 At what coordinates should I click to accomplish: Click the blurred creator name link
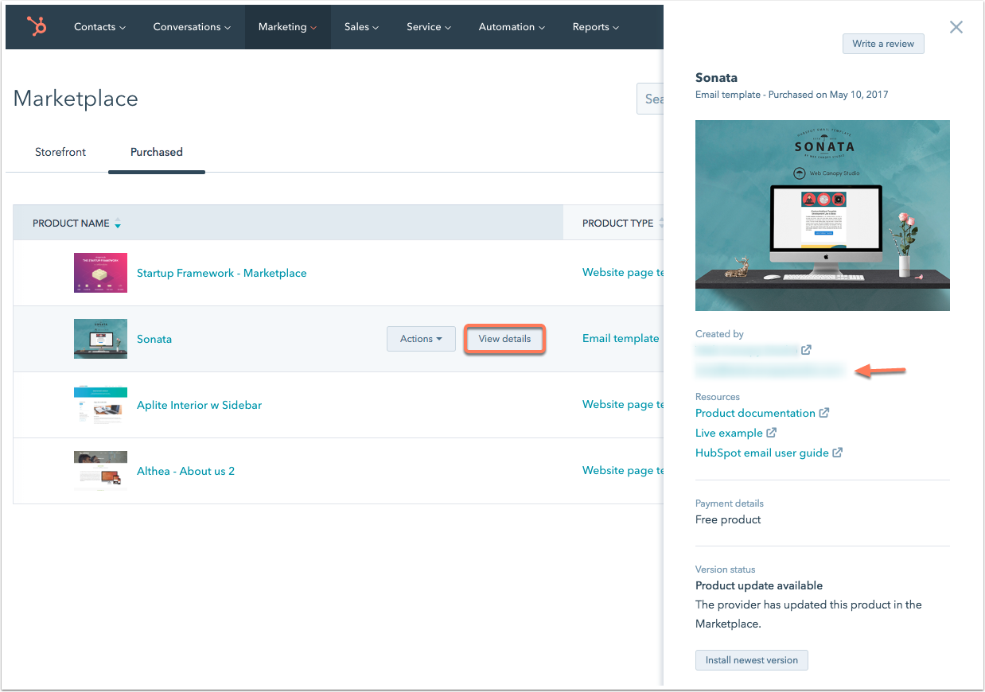[746, 350]
